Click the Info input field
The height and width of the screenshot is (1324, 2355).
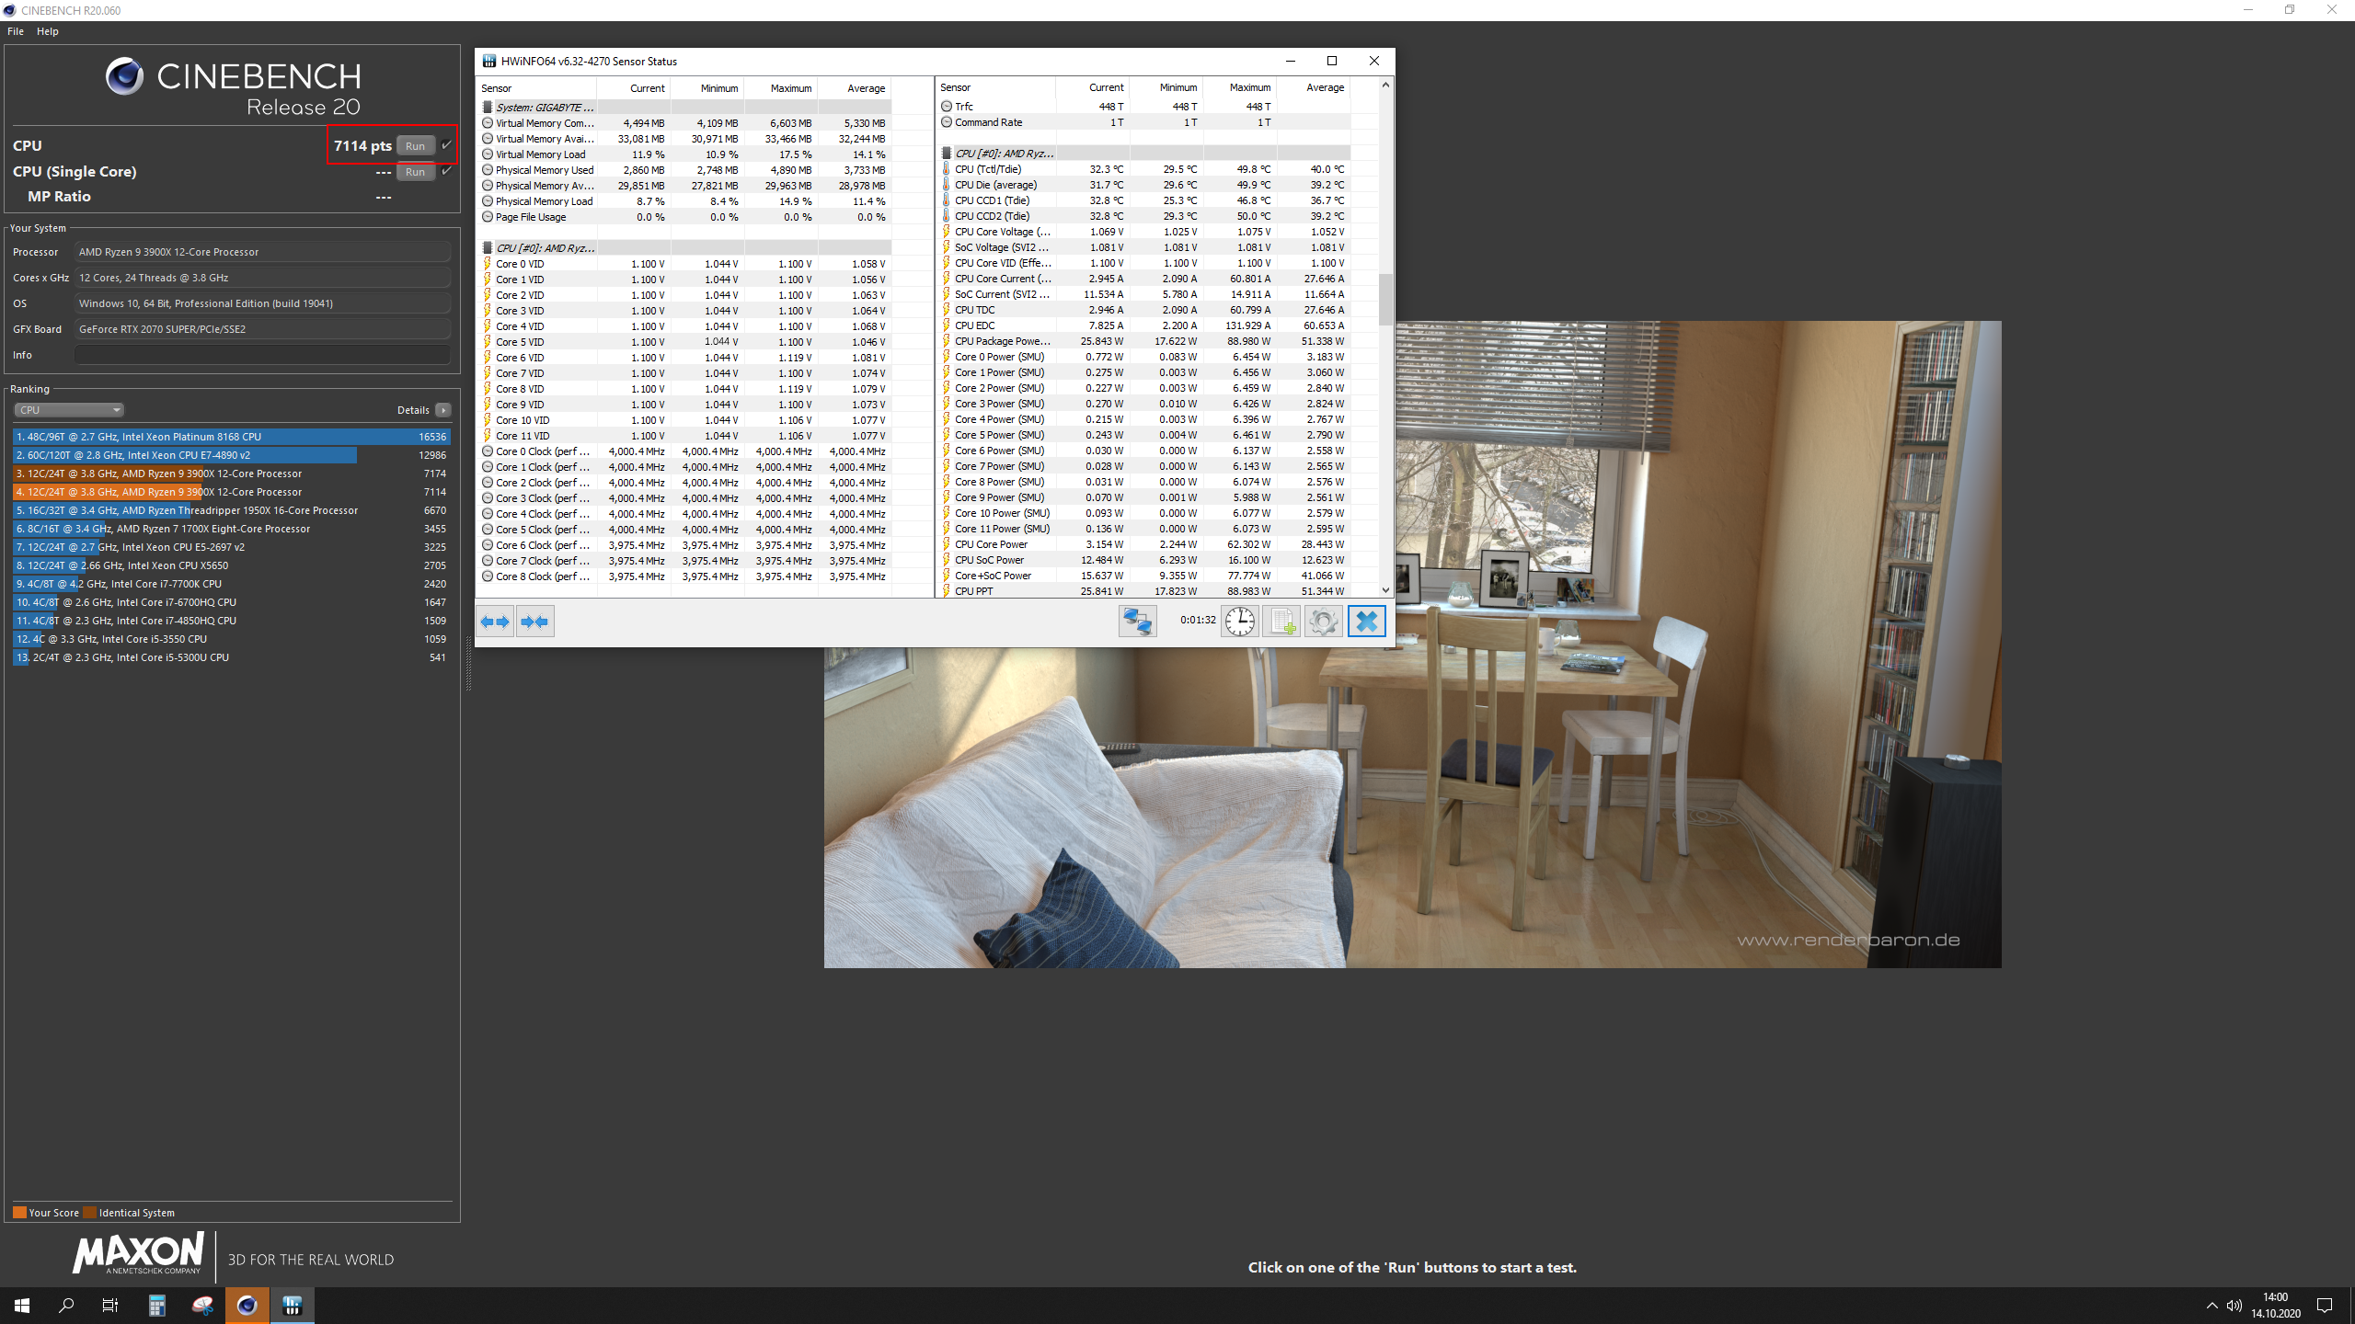262,355
